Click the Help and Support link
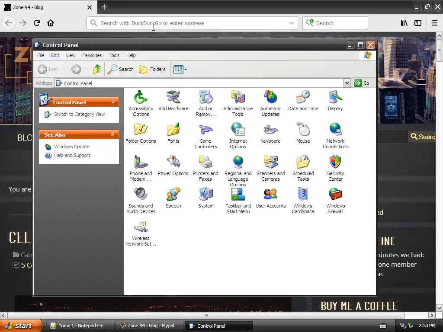 pos(72,155)
